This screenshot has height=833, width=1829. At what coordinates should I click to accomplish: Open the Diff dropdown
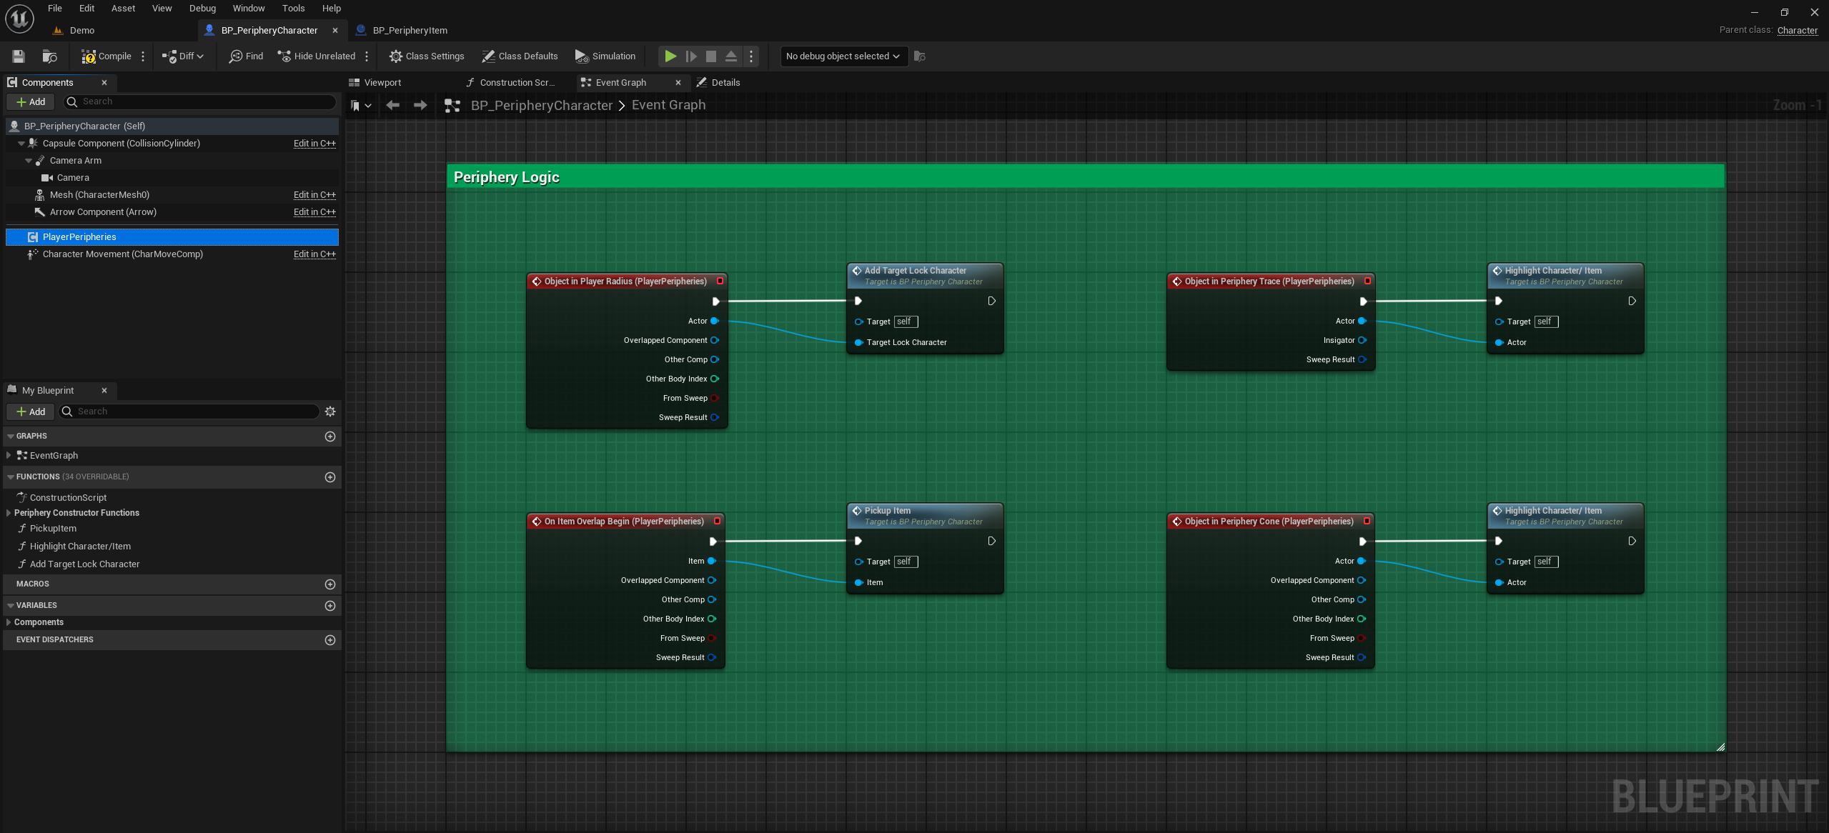(x=183, y=56)
